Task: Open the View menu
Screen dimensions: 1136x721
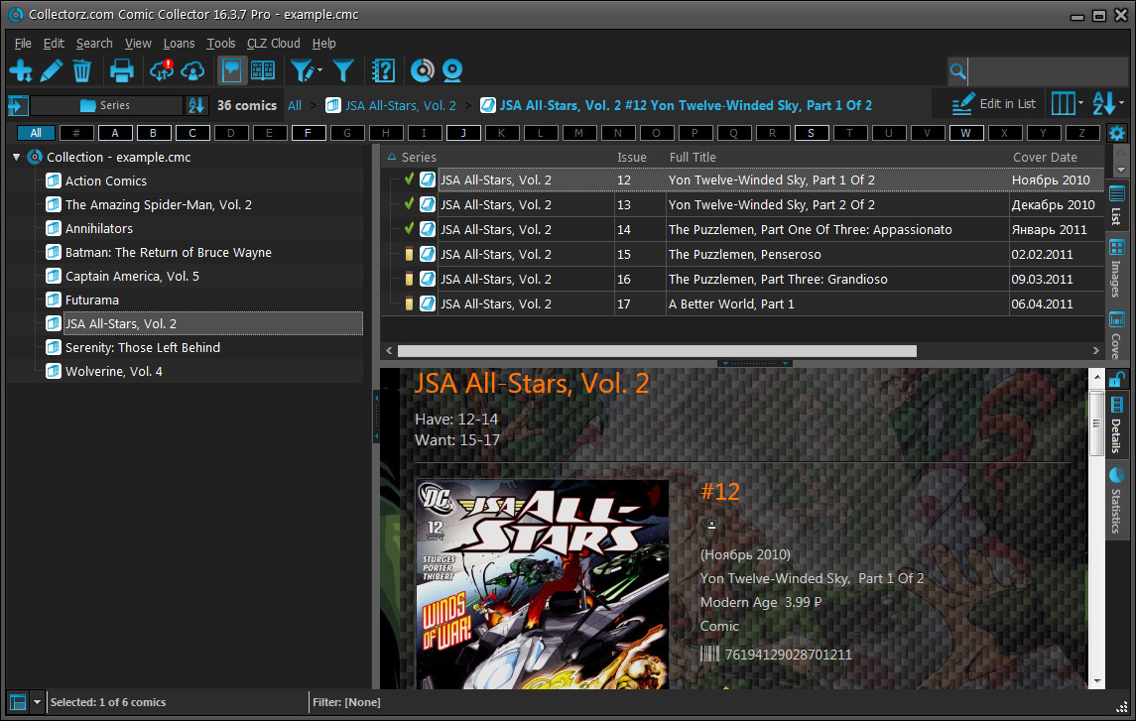Action: point(138,44)
